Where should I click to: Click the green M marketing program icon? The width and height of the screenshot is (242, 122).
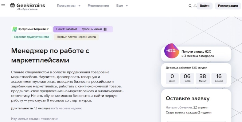14,29
